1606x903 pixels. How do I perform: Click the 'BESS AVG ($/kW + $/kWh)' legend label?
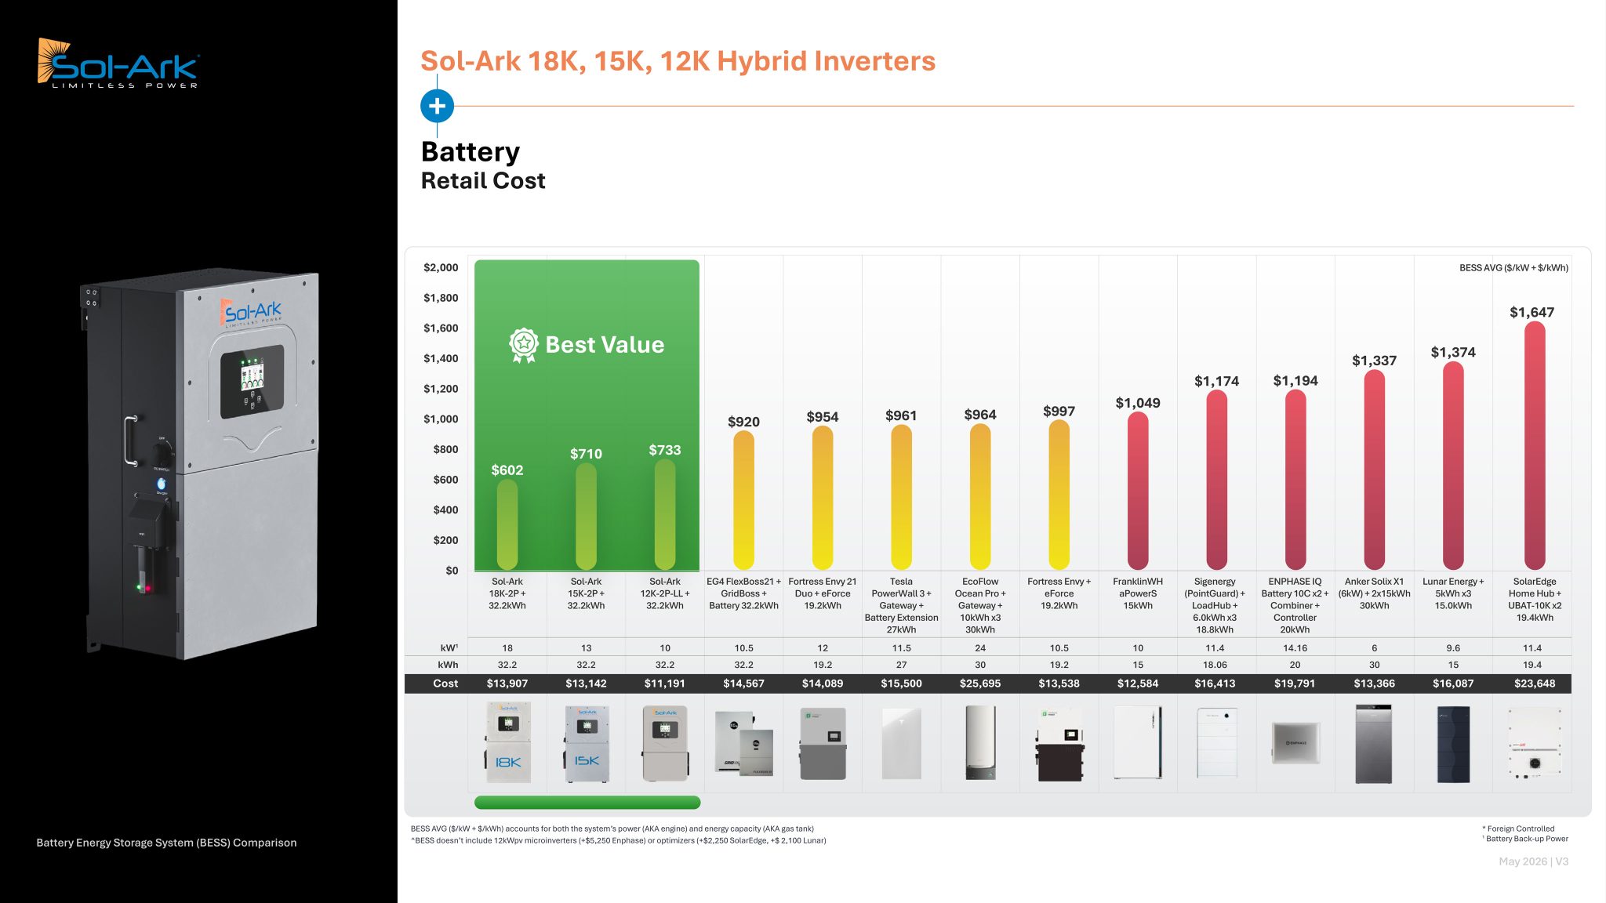tap(1513, 268)
